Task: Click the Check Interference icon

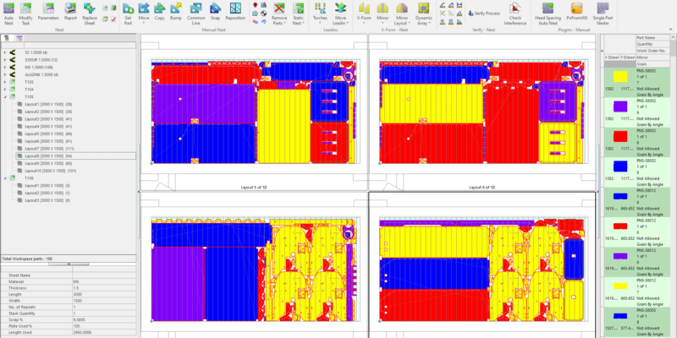Action: 520,10
